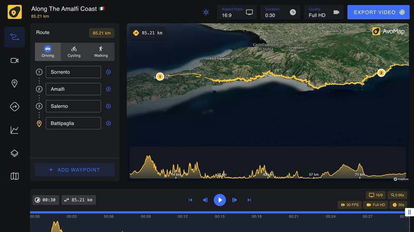Click the Amalfi waypoint input field

(73, 89)
